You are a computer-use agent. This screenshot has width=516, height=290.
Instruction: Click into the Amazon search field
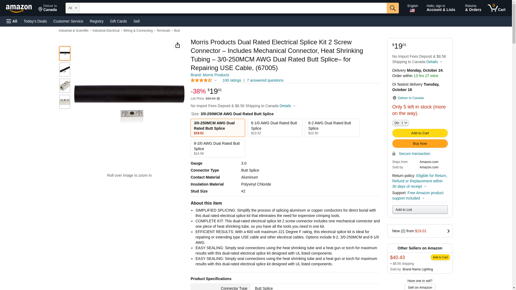pyautogui.click(x=233, y=8)
